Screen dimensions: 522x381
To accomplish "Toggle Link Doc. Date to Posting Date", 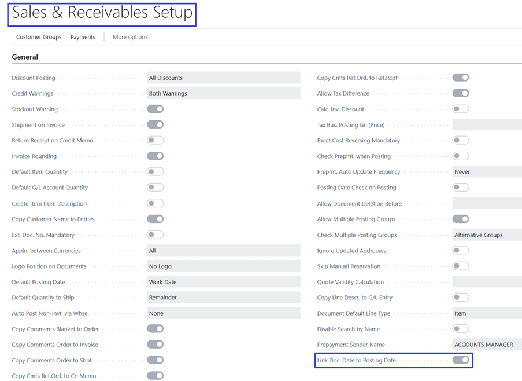I will pos(460,360).
